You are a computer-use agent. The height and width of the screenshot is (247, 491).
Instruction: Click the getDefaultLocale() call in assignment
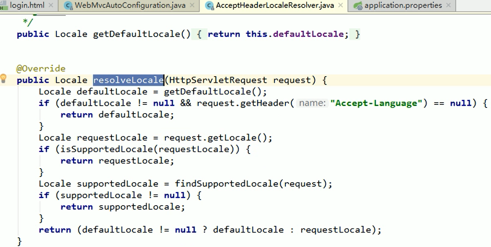click(213, 92)
